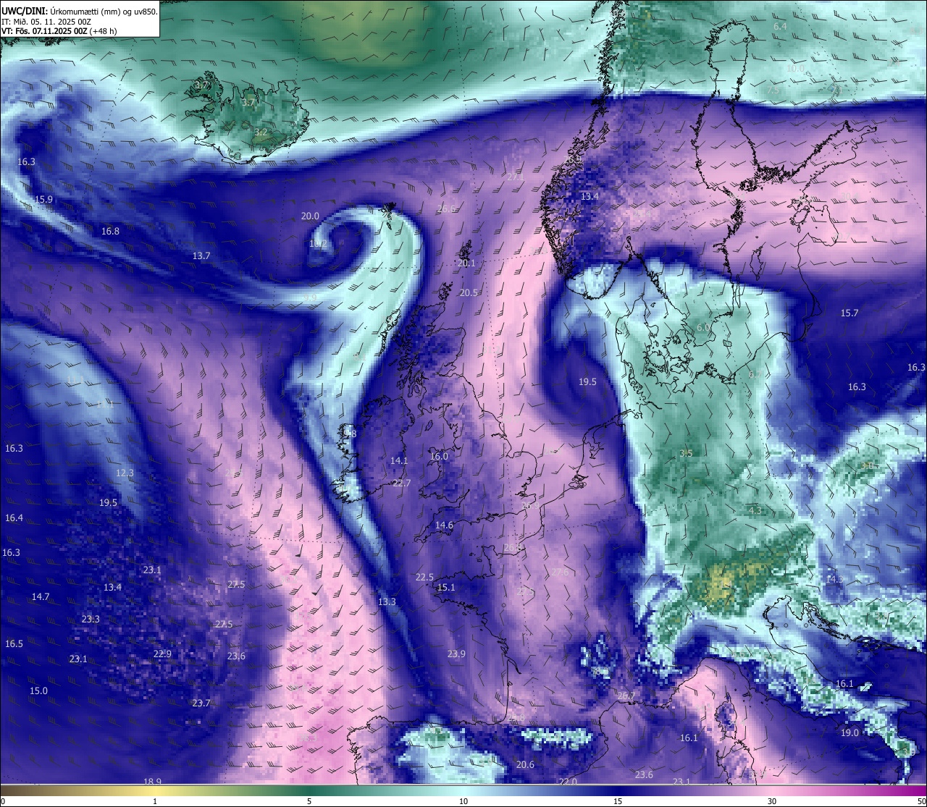The image size is (927, 807).
Task: Click the map value label "15.0"
Action: tap(38, 691)
